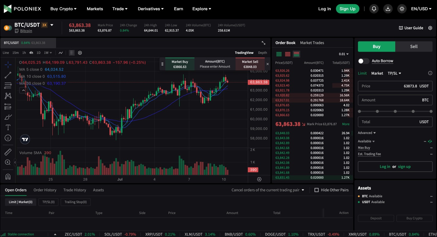
Task: Select the Line chart type
Action: [6, 53]
